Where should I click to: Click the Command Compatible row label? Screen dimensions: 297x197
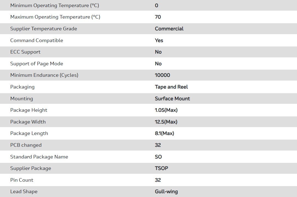pyautogui.click(x=37, y=40)
